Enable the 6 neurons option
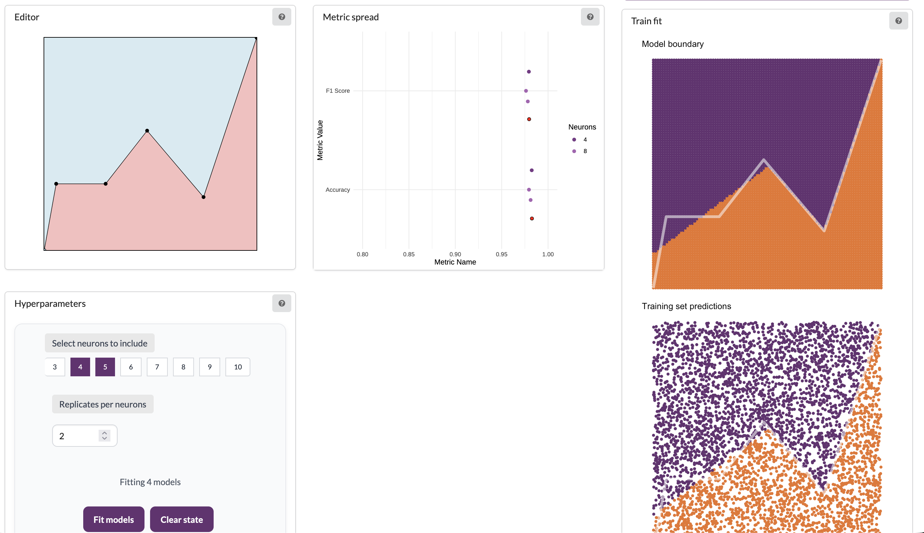 pyautogui.click(x=131, y=367)
